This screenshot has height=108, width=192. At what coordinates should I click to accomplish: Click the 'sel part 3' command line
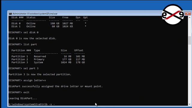coord(23,68)
